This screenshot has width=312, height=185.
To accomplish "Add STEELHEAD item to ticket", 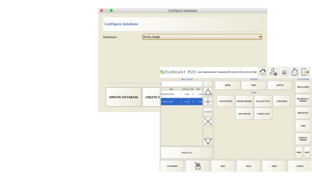I will coord(282,101).
